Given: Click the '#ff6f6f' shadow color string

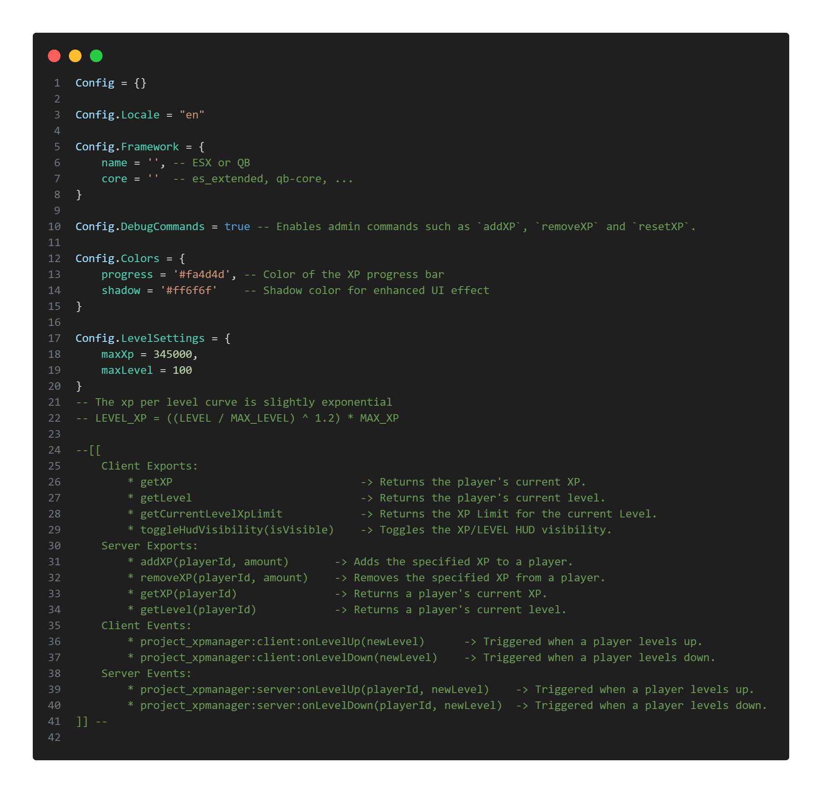Looking at the screenshot, I should 189,290.
